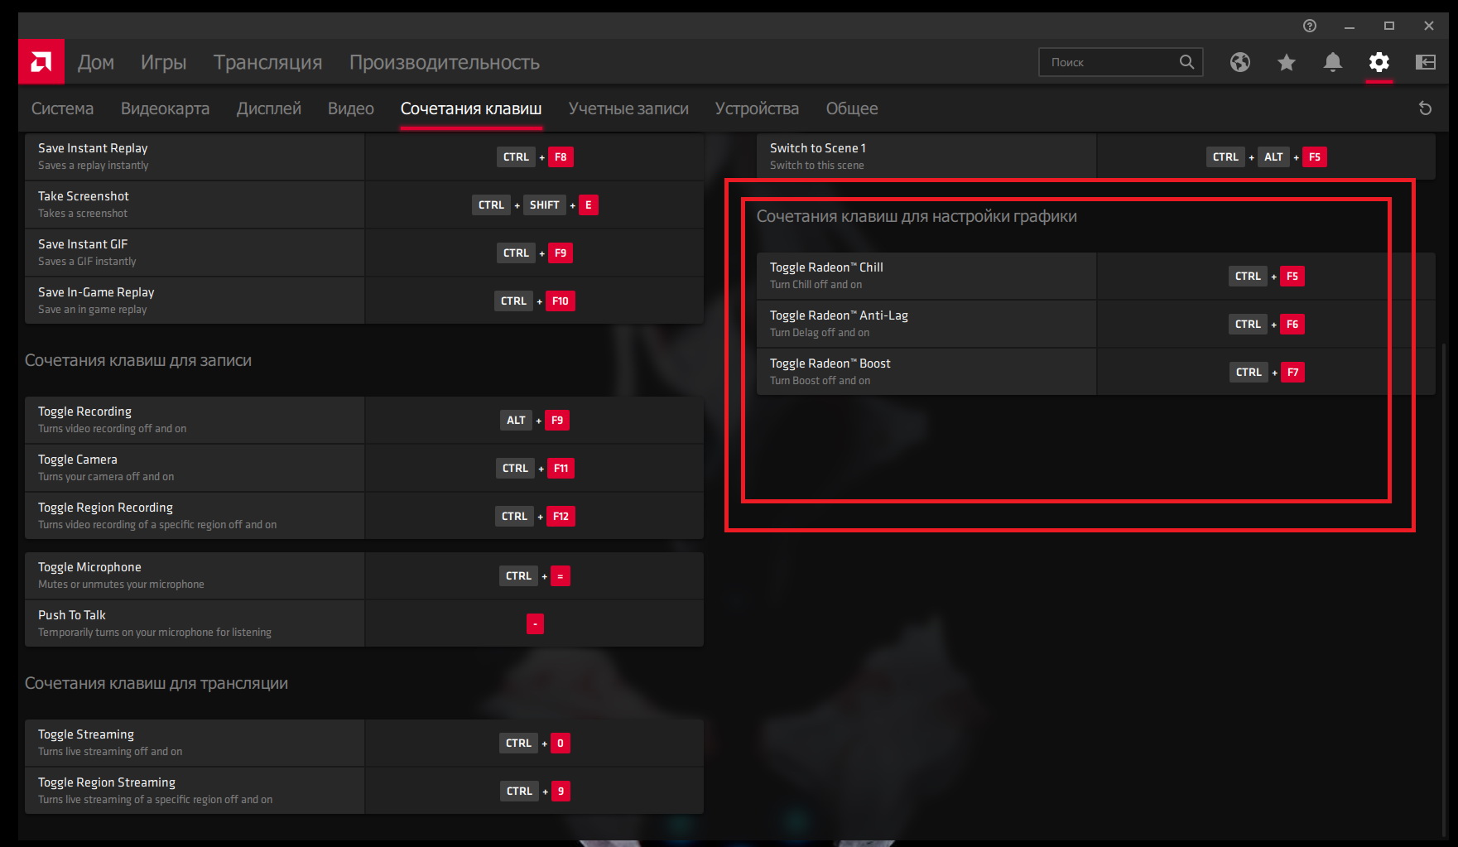Open the Дом tab
The width and height of the screenshot is (1458, 847).
[x=96, y=62]
